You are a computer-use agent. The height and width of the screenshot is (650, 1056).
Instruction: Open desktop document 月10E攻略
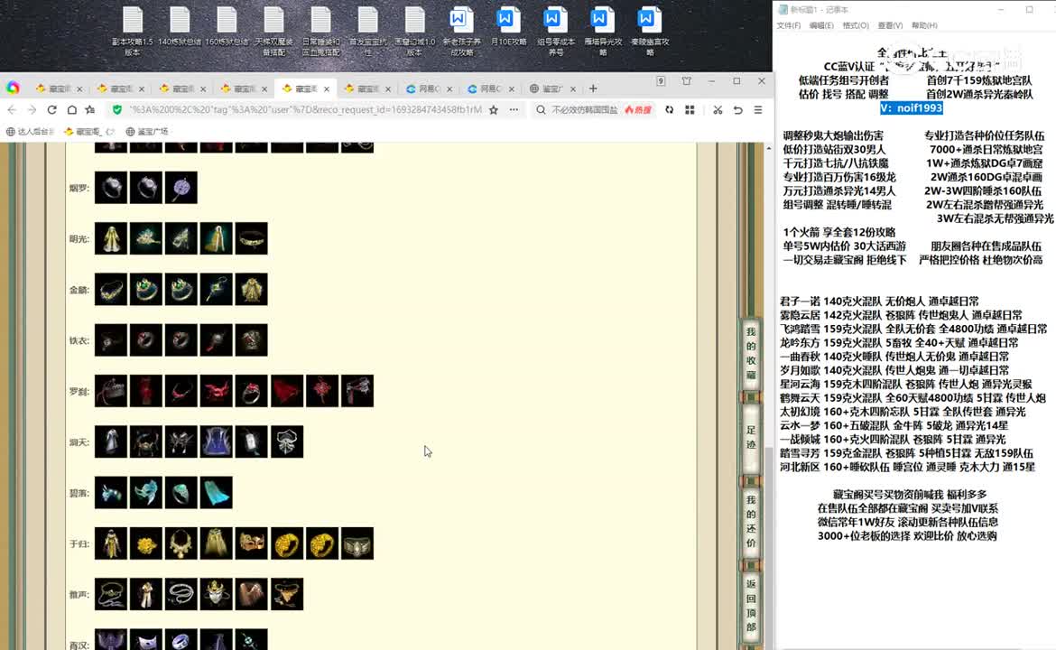[508, 27]
